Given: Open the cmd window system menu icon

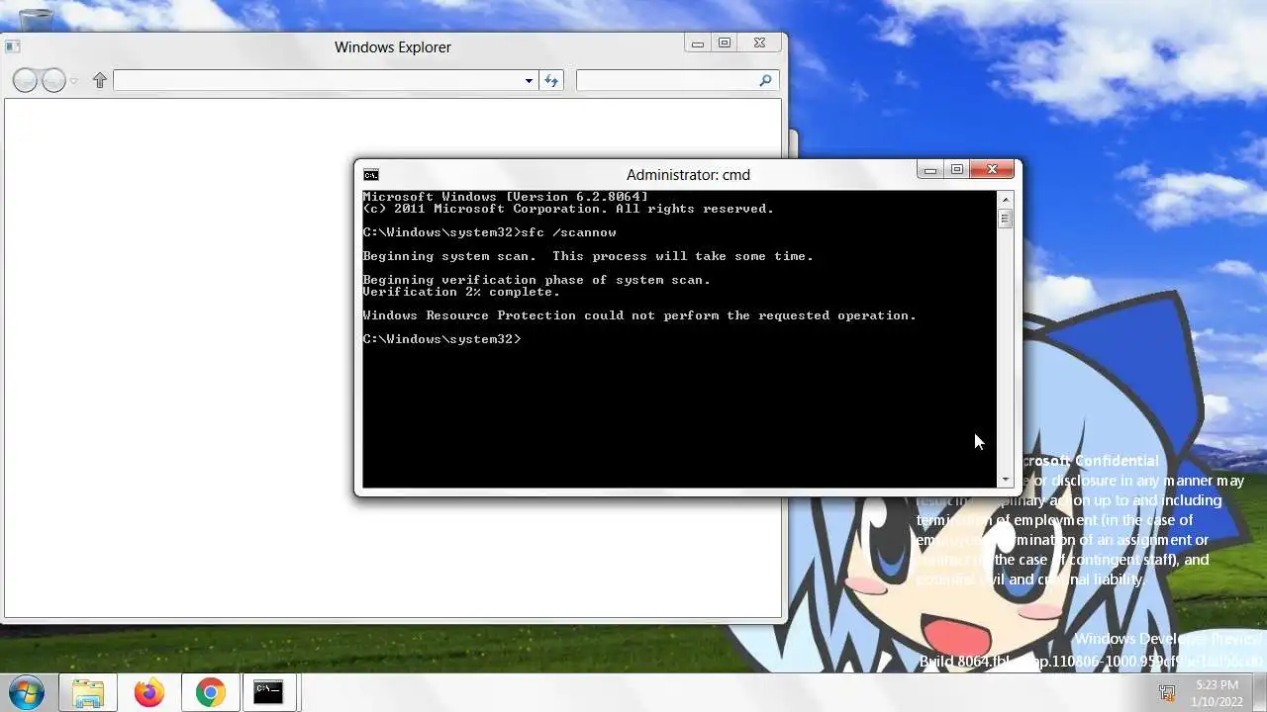Looking at the screenshot, I should click(370, 175).
